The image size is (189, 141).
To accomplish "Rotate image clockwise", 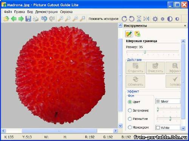I will click(x=124, y=19).
